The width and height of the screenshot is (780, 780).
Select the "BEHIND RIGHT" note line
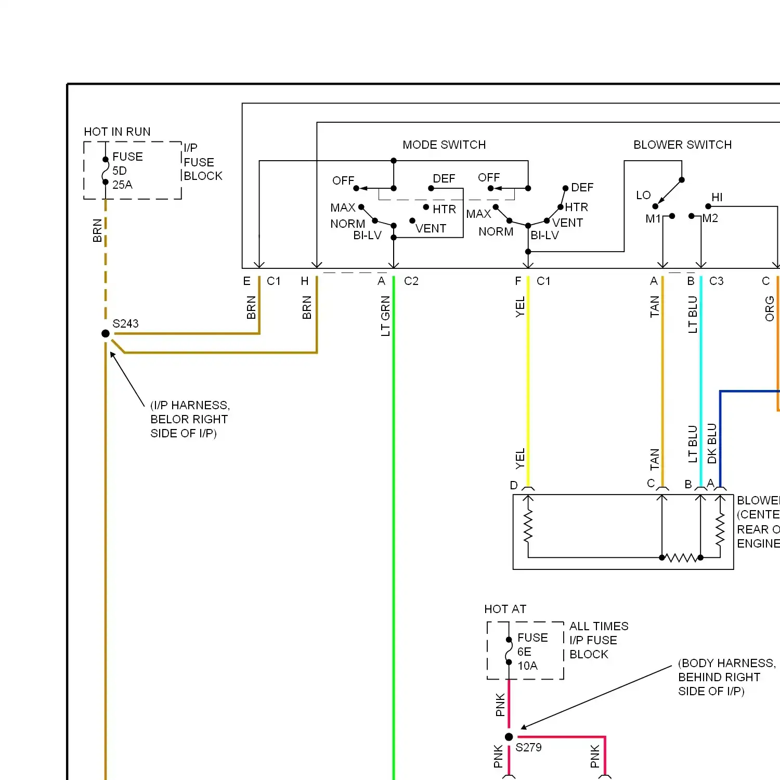click(719, 677)
